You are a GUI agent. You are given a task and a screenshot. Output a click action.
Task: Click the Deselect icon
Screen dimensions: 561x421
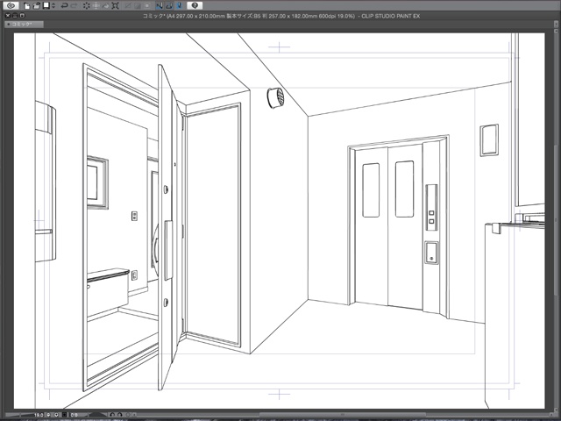coord(127,6)
